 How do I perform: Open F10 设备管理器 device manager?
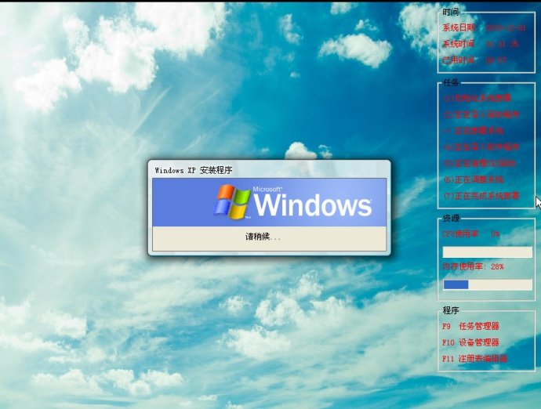click(470, 342)
